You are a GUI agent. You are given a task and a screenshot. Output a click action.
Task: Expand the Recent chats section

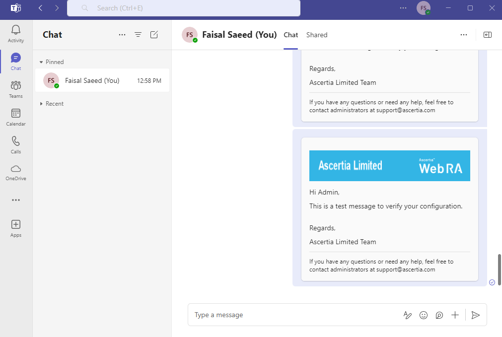click(42, 104)
